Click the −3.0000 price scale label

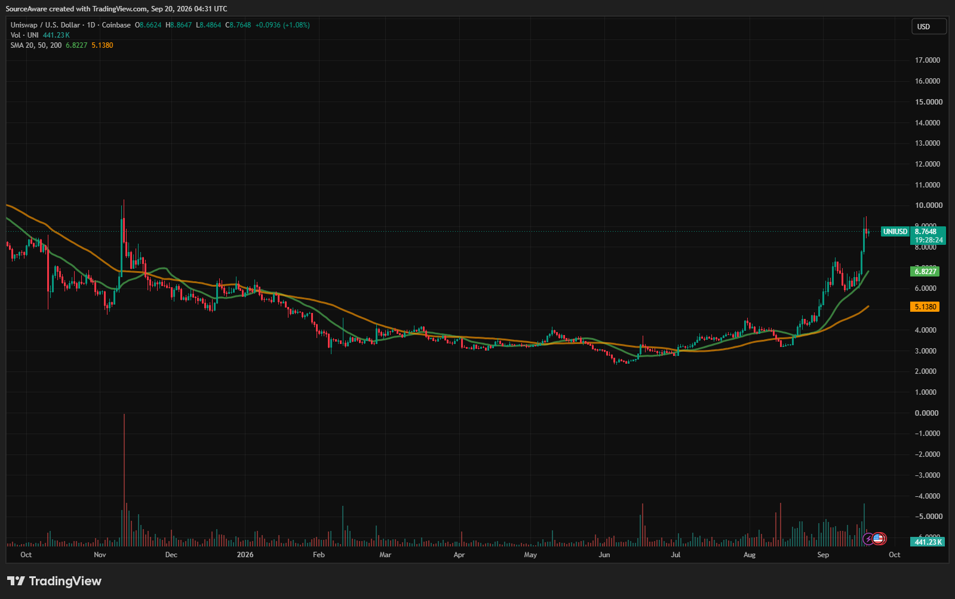click(x=928, y=475)
